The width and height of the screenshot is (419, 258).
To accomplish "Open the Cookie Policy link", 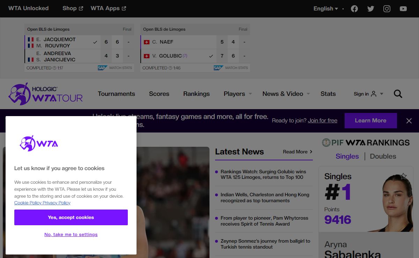I will click(28, 203).
